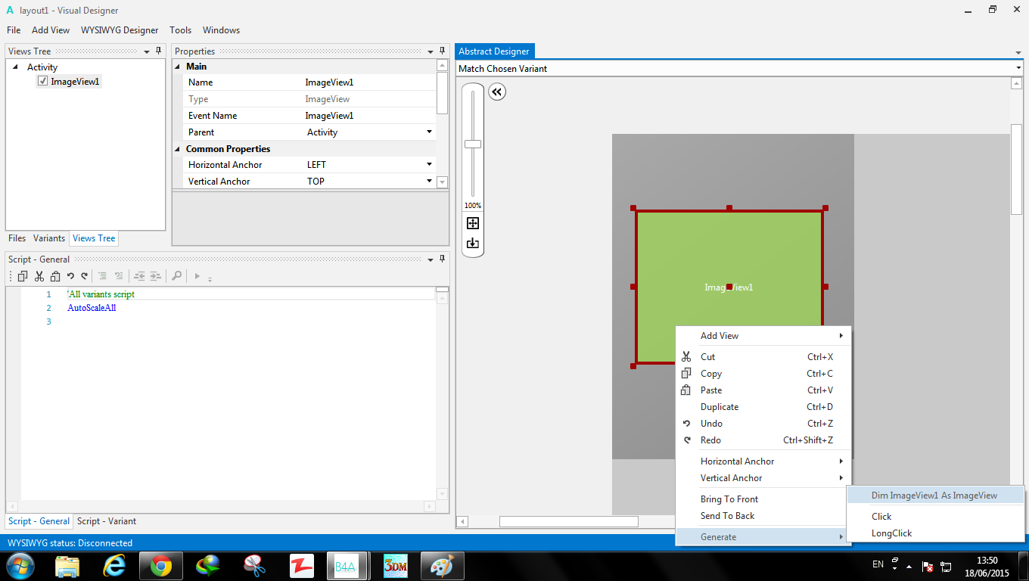
Task: Click the cut scissors icon in Script toolbar
Action: [39, 276]
